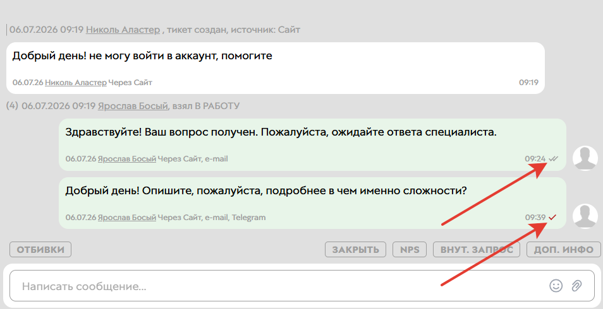Image resolution: width=603 pixels, height=309 pixels.
Task: Focus the Написать сообщение input field
Action: (302, 286)
